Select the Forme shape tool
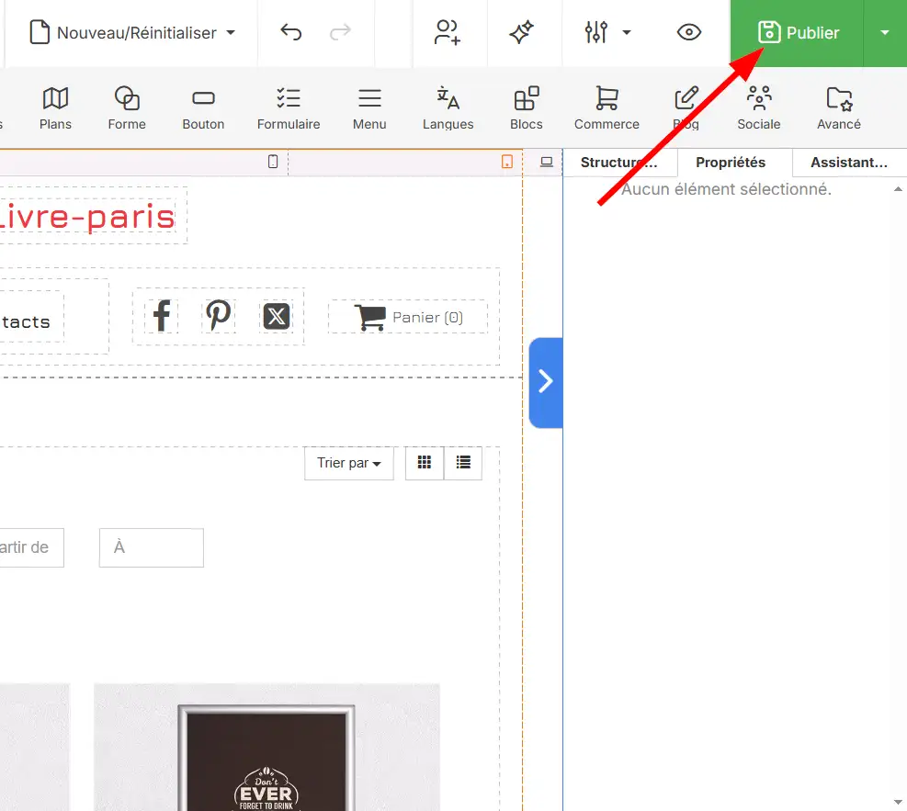 127,108
